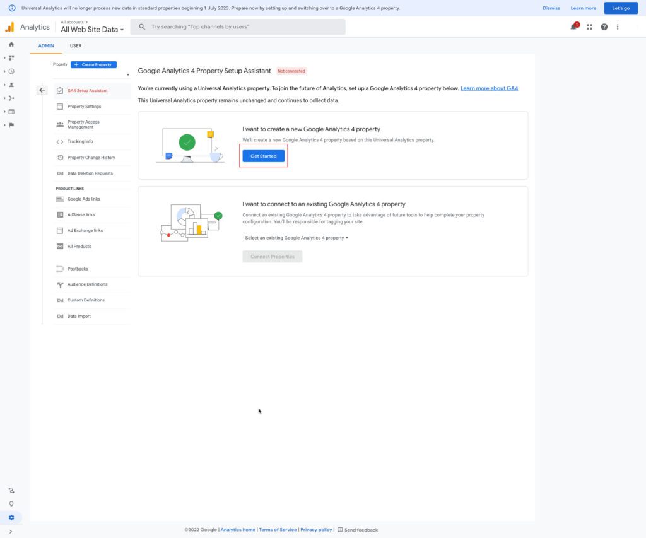Open Analytics notifications bell
The width and height of the screenshot is (646, 538).
coord(573,27)
